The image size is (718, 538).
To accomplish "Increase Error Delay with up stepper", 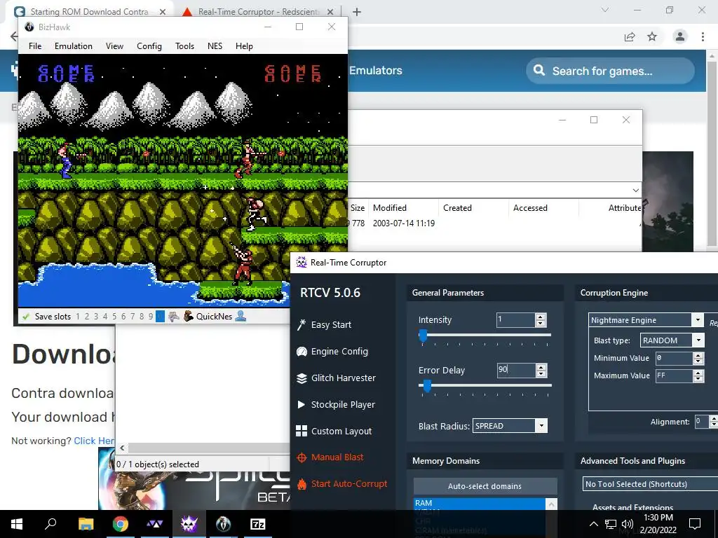I will click(x=541, y=367).
